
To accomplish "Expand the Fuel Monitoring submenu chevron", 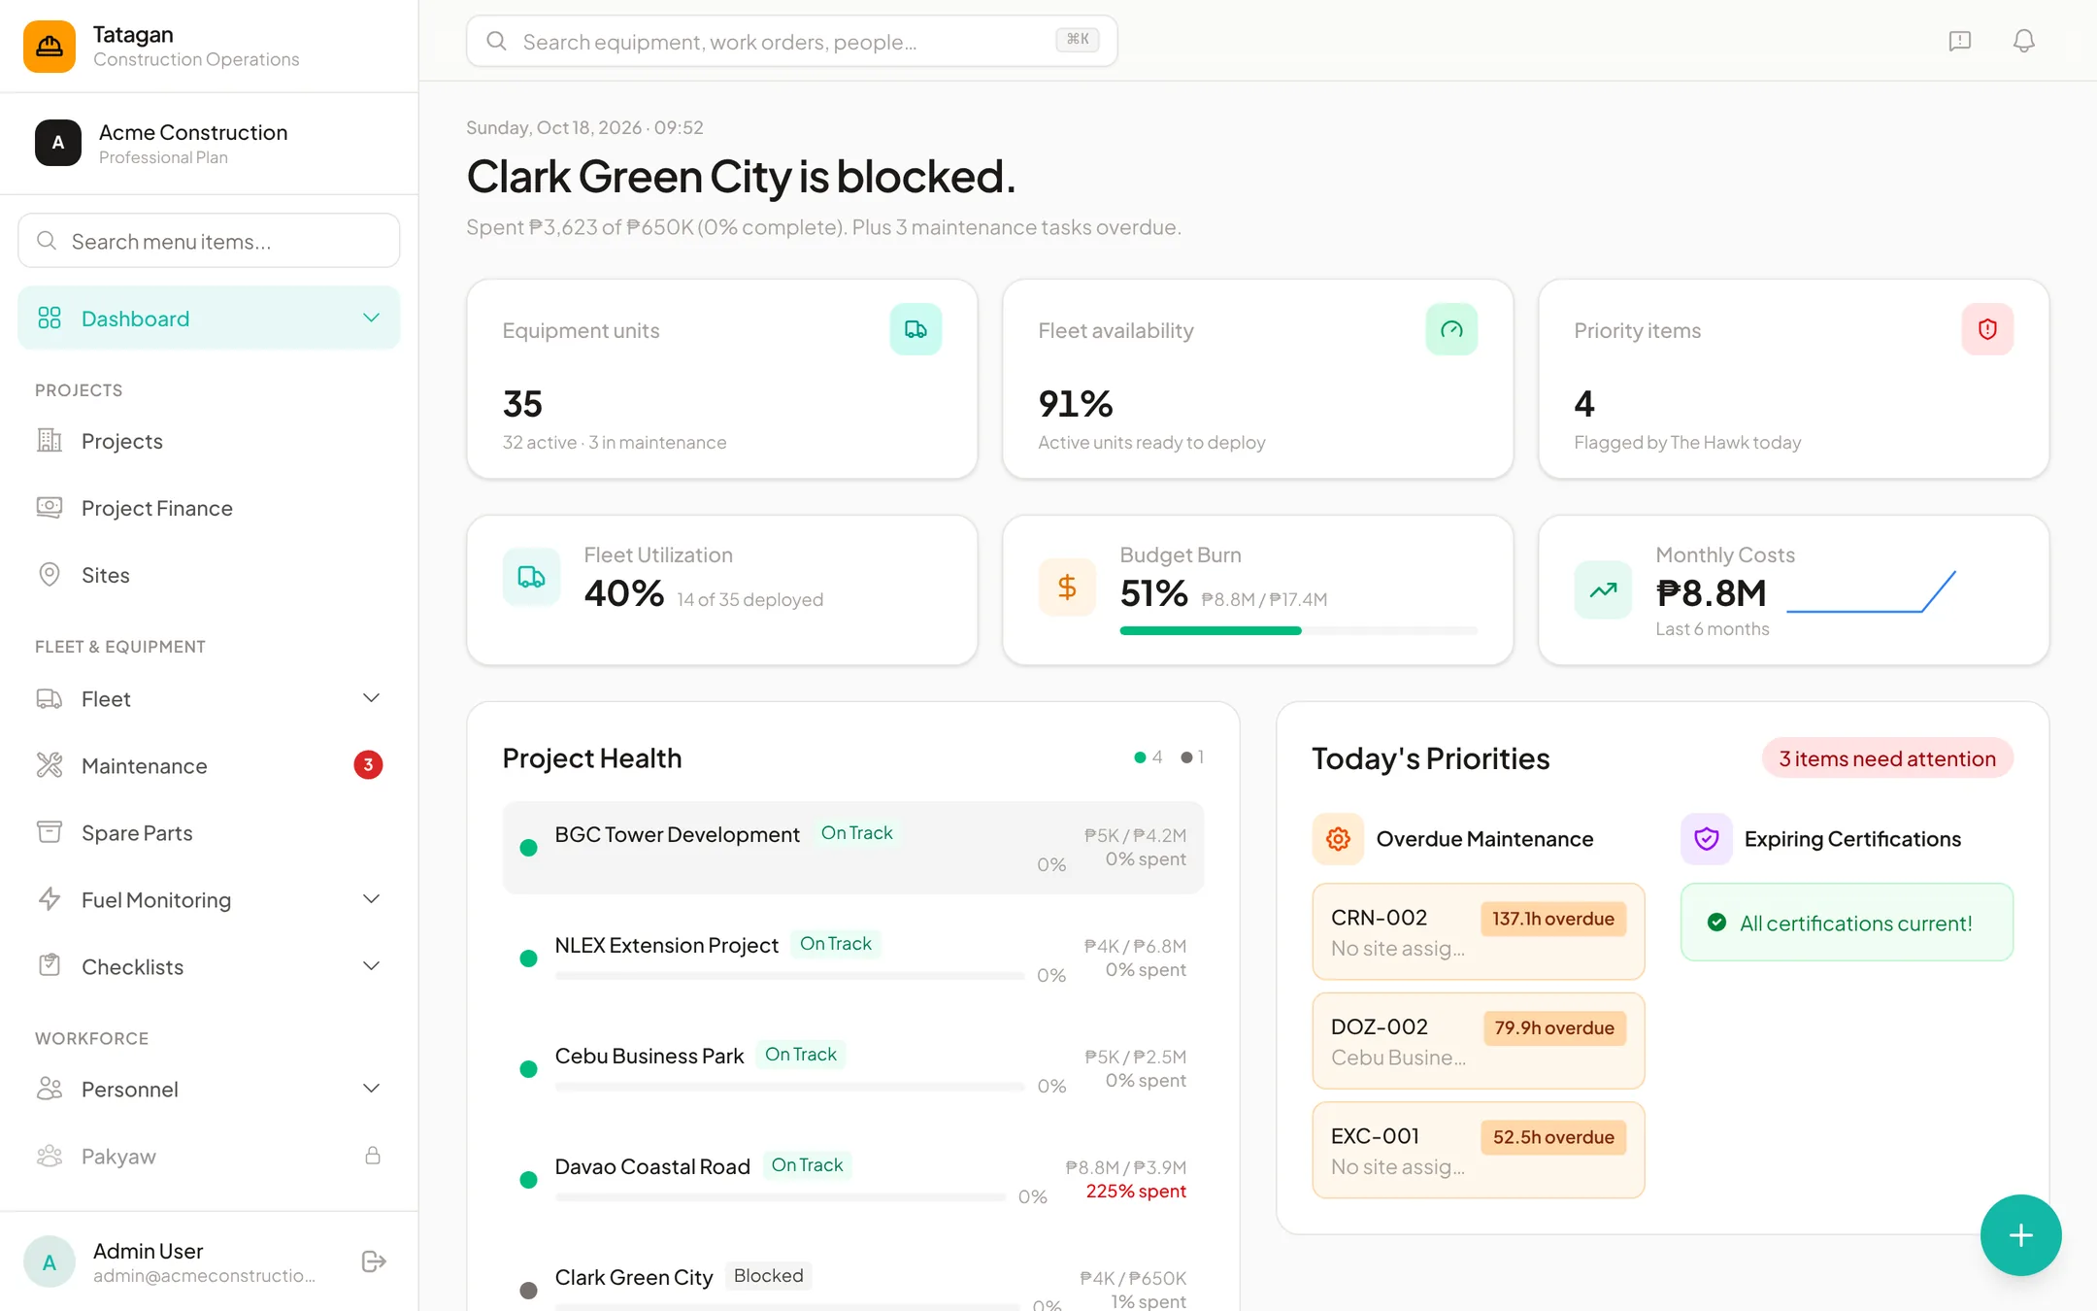I will (371, 899).
